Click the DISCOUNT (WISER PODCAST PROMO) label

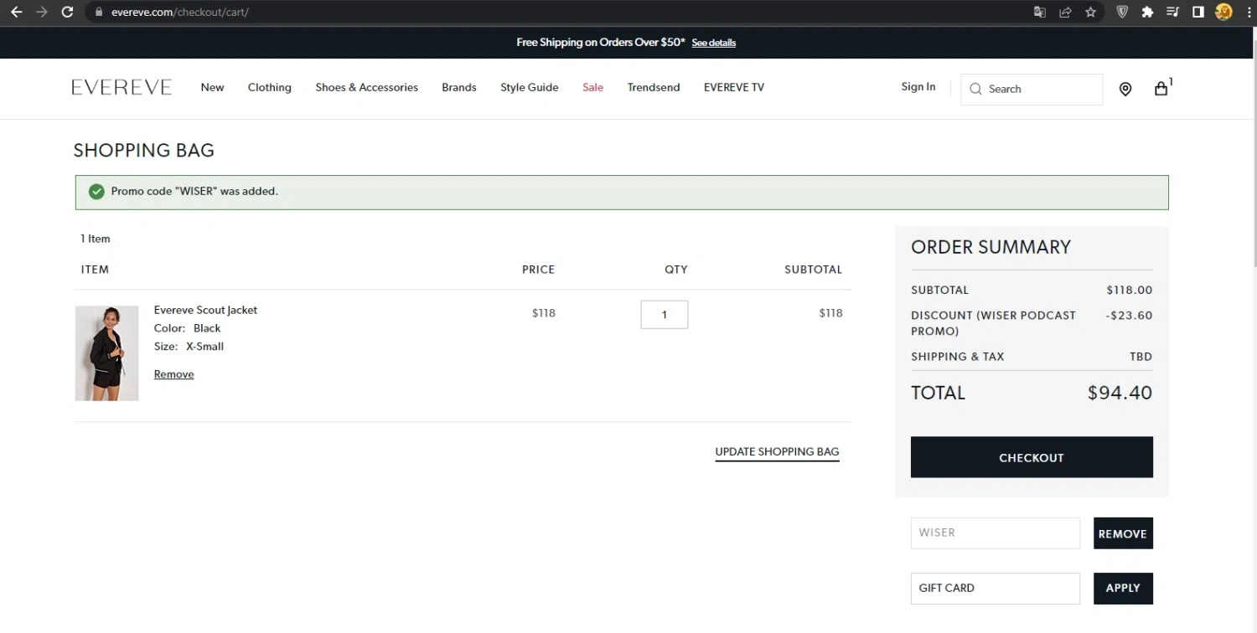click(993, 323)
